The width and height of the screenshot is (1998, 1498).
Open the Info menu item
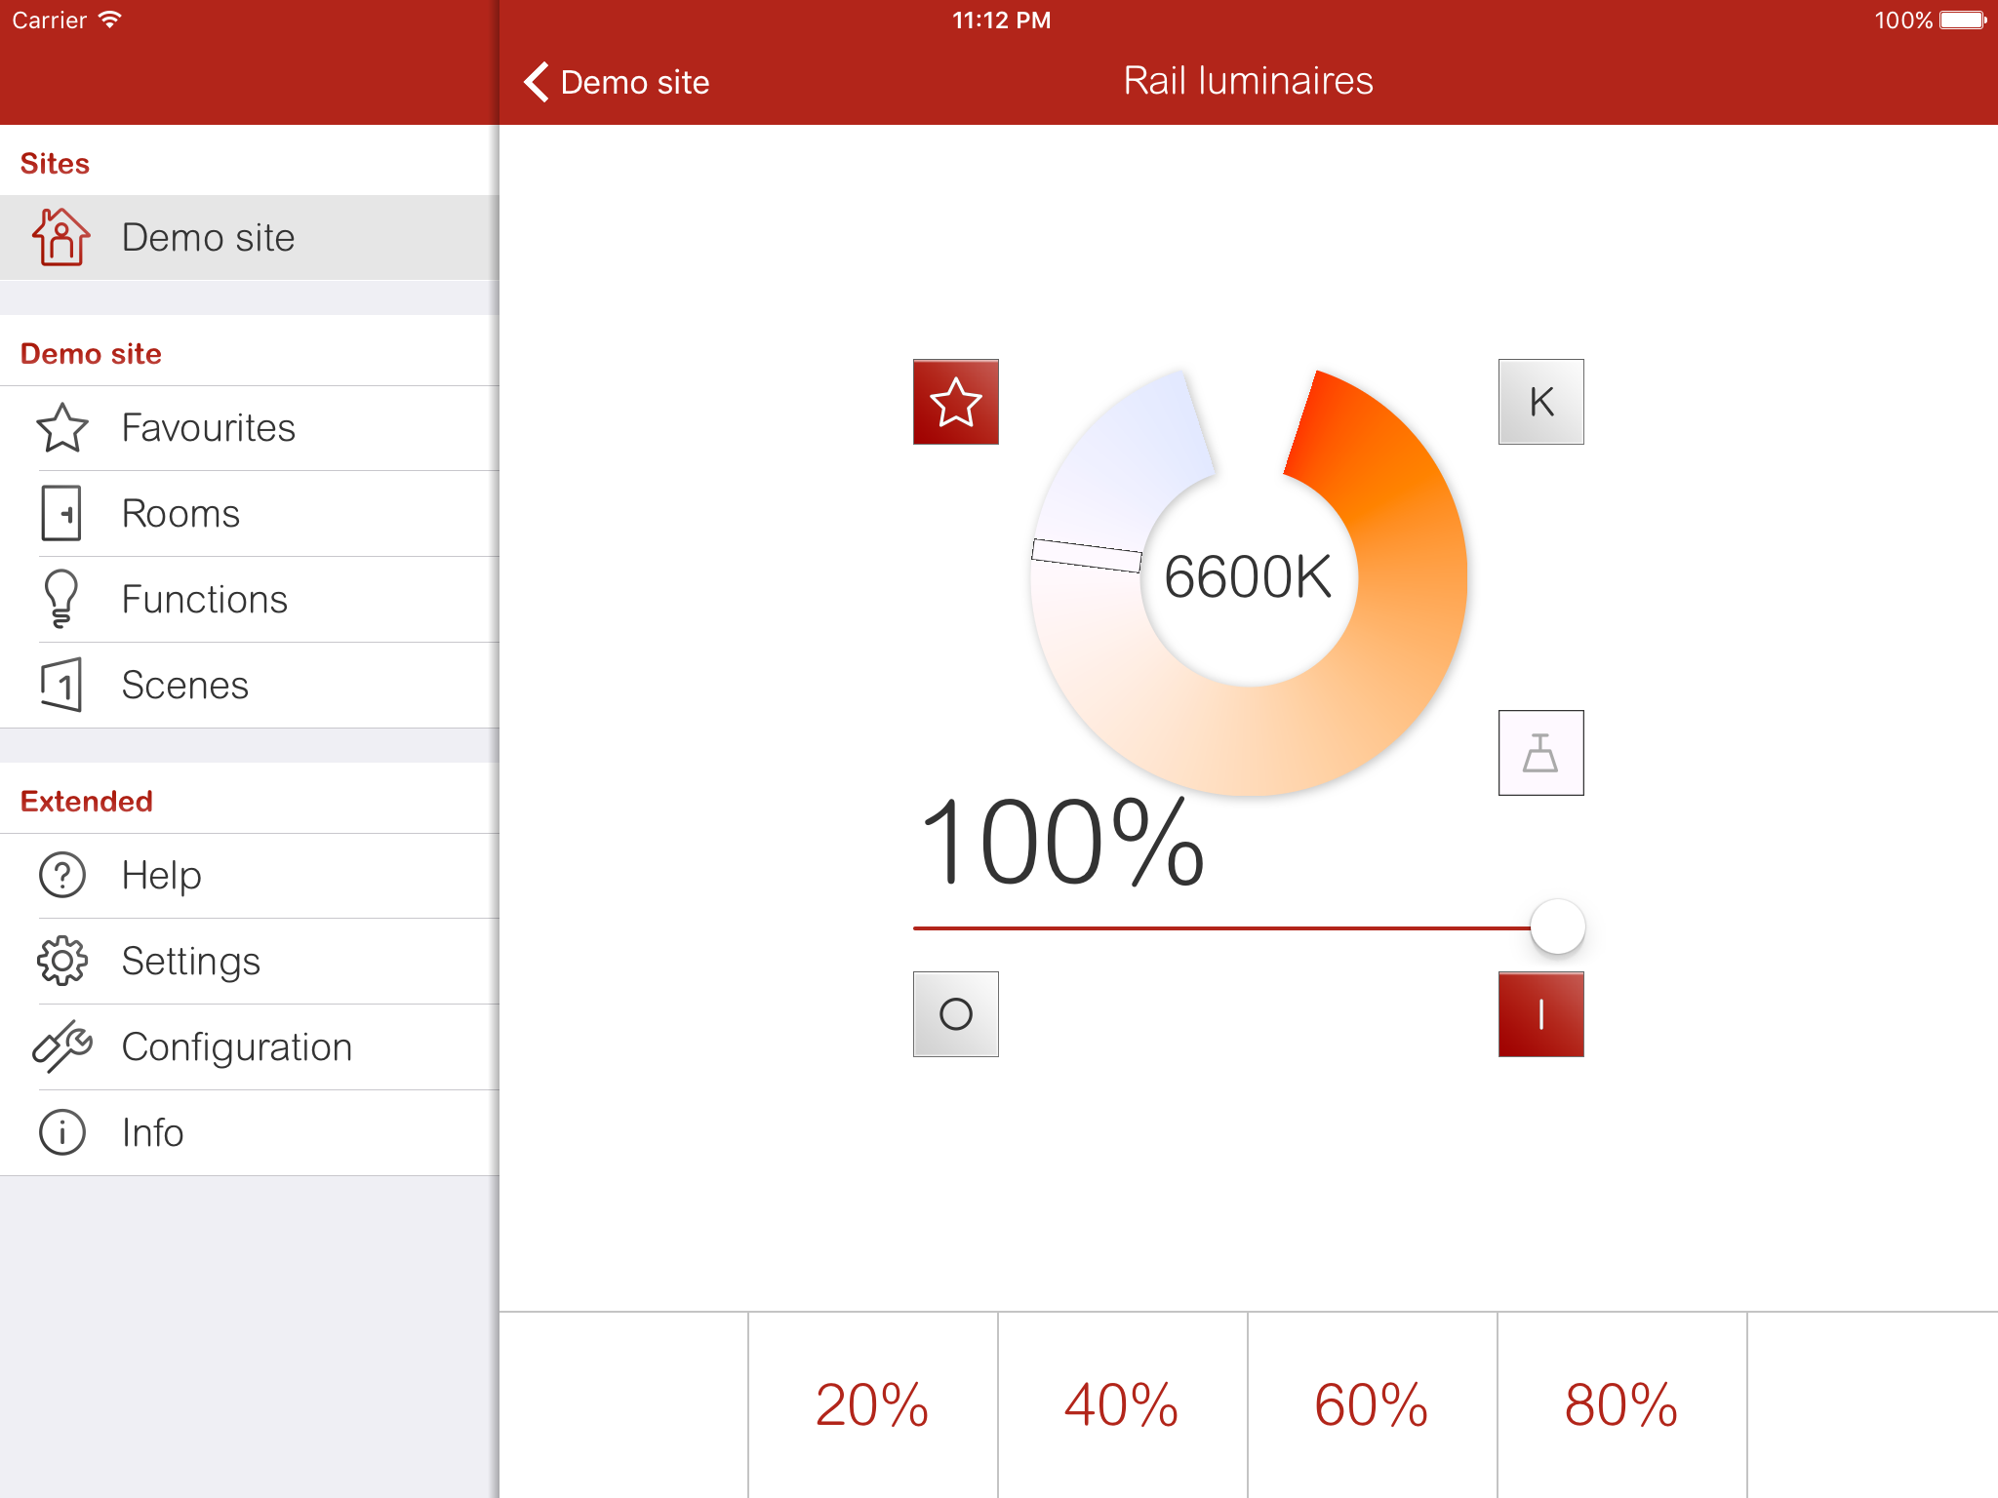152,1133
